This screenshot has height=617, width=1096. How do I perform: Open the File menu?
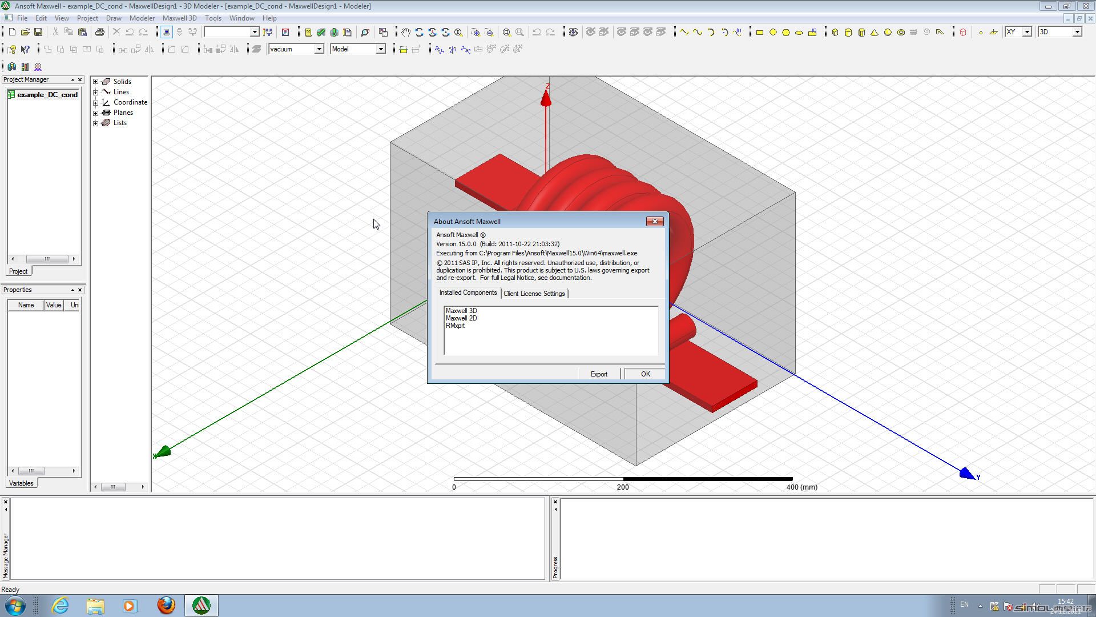22,18
